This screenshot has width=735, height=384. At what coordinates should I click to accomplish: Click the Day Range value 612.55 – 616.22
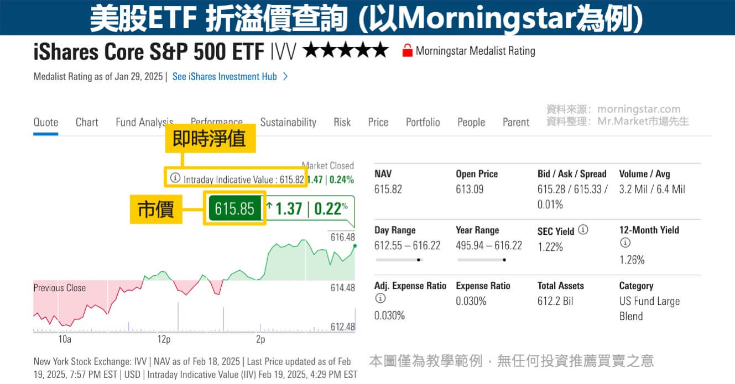coord(408,245)
